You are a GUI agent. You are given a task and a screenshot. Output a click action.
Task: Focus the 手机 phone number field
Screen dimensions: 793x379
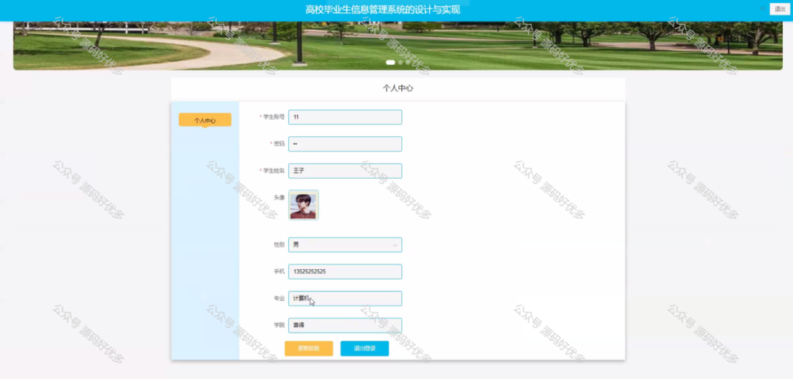tap(345, 271)
